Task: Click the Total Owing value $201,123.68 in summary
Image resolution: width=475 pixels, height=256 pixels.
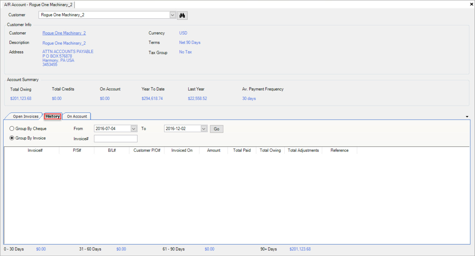Action: pyautogui.click(x=21, y=99)
